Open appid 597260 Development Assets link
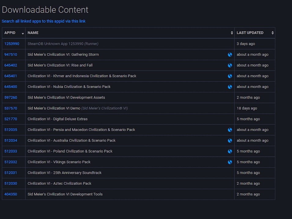Screen dimensions: 292x219 (11, 97)
